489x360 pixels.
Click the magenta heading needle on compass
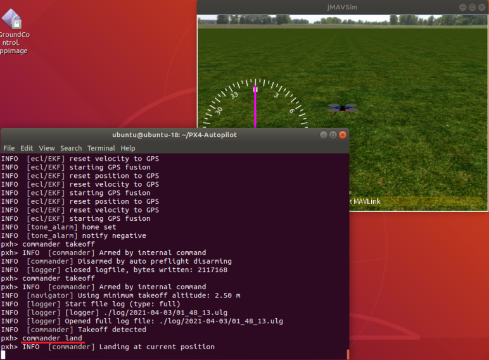click(255, 107)
